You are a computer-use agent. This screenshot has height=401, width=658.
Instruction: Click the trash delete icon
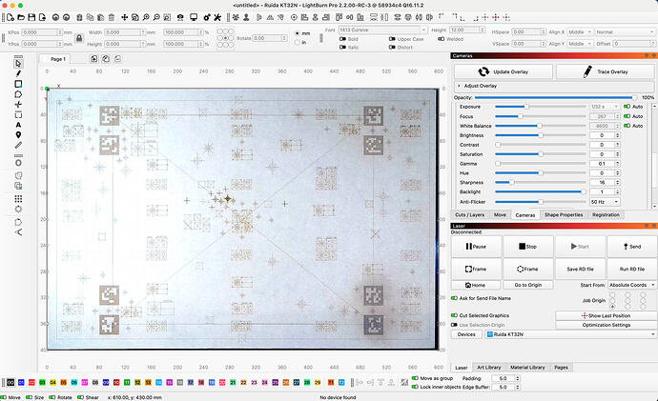(112, 17)
